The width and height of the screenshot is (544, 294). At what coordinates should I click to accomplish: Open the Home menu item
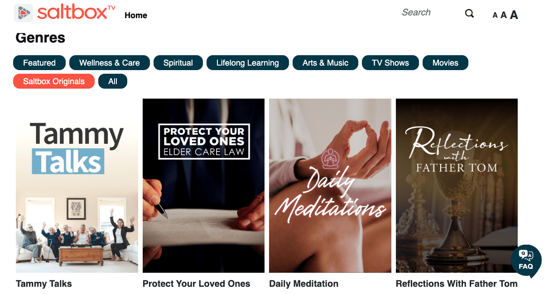point(136,15)
